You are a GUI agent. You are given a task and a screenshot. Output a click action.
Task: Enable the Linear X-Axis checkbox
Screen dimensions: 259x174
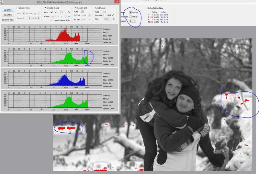pos(18,8)
